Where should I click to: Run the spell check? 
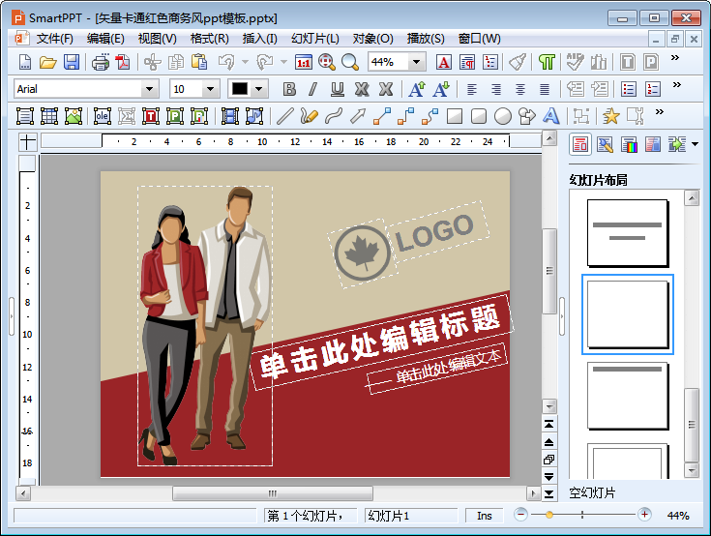tap(575, 62)
